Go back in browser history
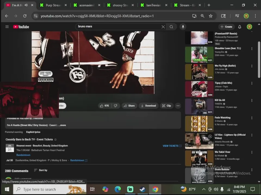 [x=7, y=16]
